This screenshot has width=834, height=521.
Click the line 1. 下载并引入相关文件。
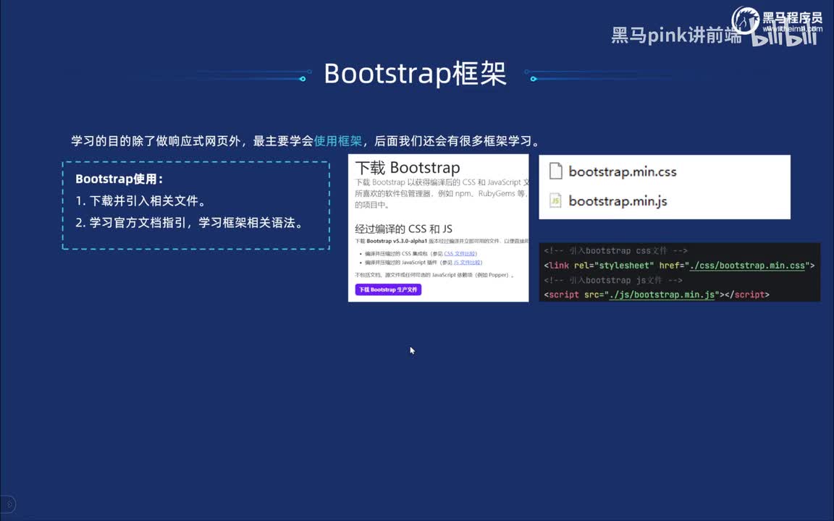tap(141, 201)
